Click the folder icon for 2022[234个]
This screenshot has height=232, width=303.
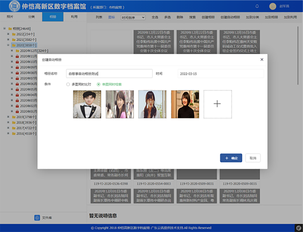[13, 34]
